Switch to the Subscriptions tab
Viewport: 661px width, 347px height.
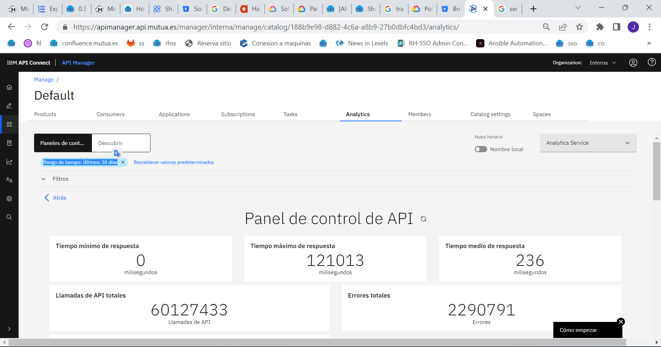pos(238,114)
